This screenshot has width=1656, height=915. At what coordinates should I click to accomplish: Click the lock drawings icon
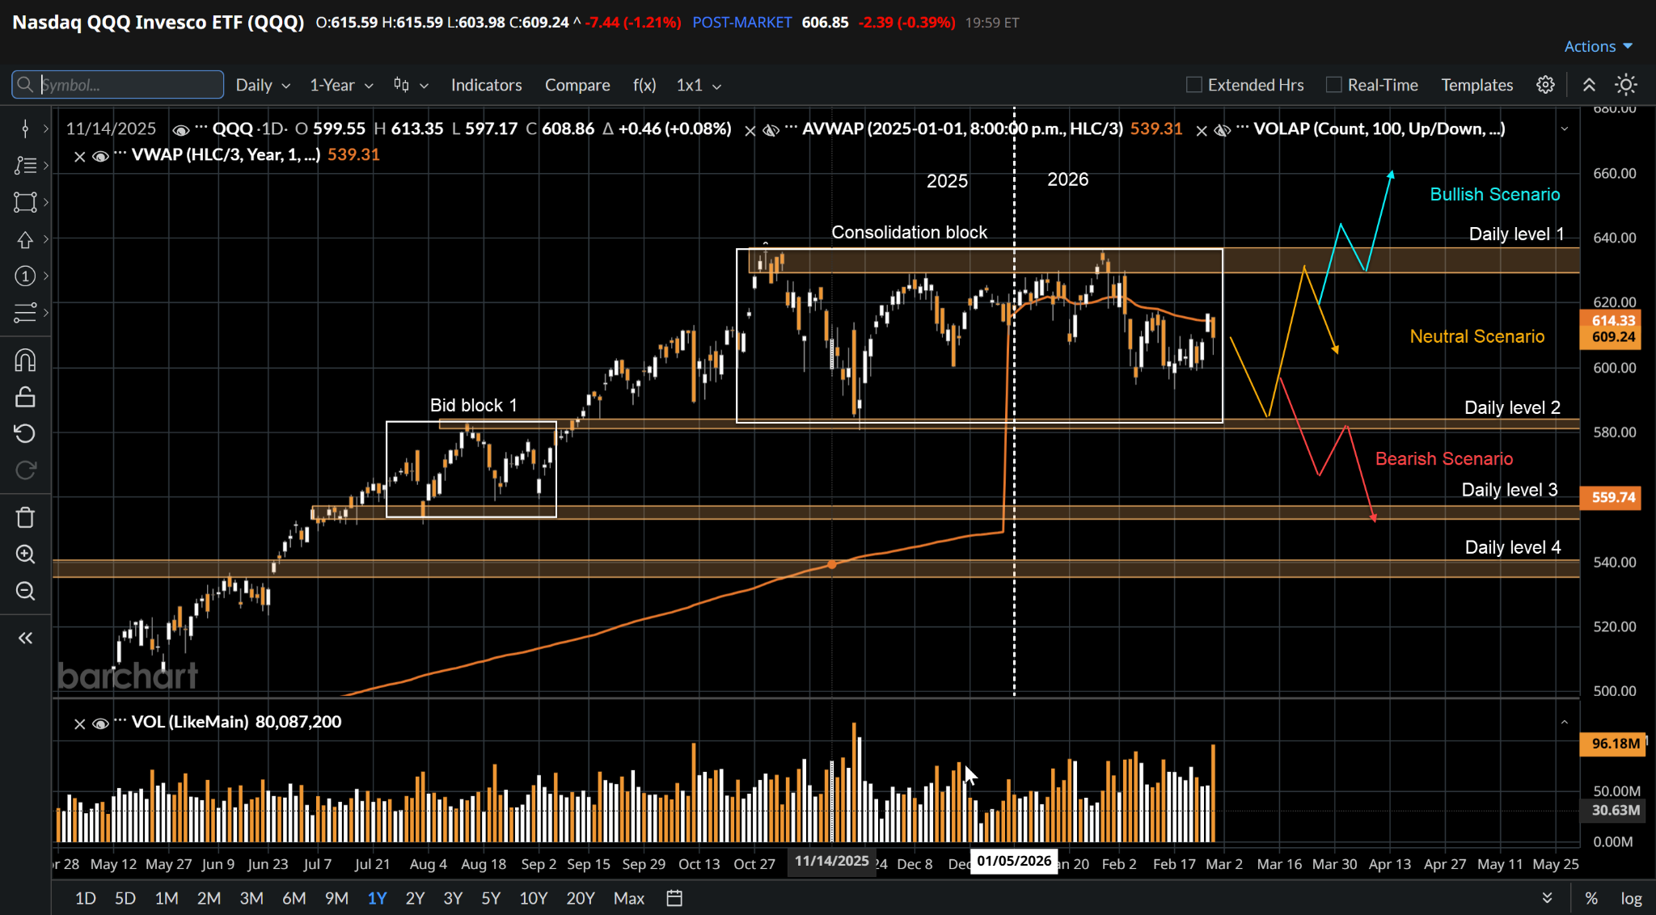[25, 397]
